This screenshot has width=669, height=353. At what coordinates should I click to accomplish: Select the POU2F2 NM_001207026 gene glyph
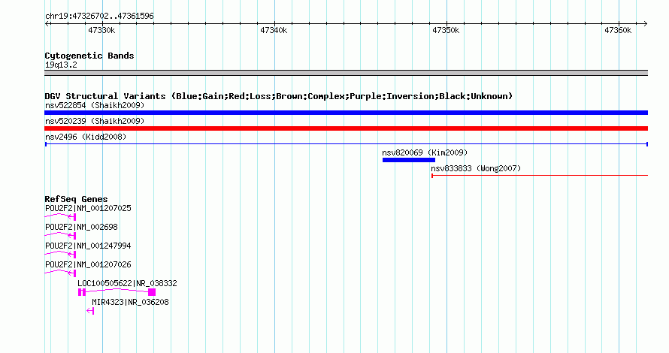click(x=60, y=273)
